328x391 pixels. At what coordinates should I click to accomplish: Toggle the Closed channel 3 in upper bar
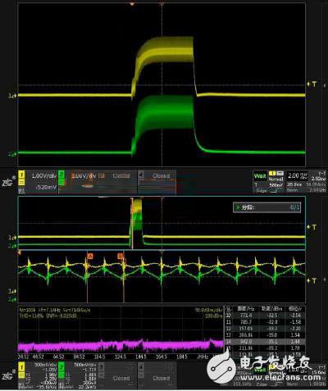point(117,179)
